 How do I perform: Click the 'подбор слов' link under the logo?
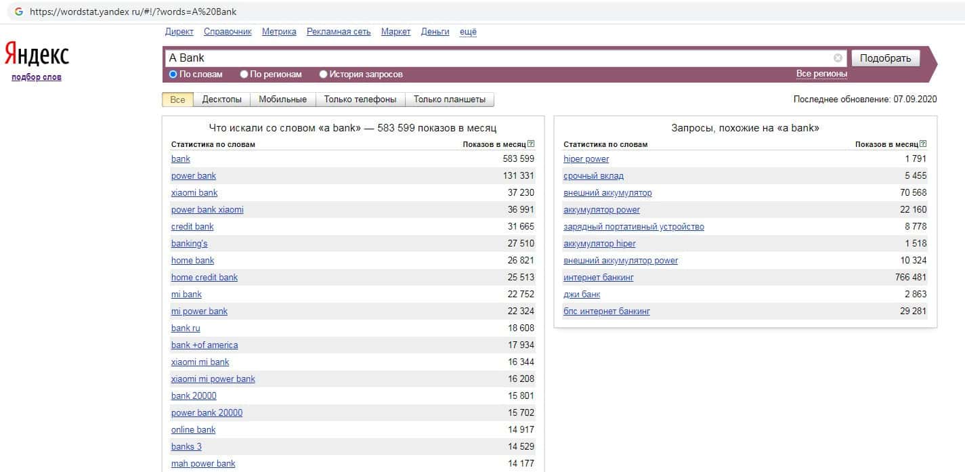tap(37, 77)
